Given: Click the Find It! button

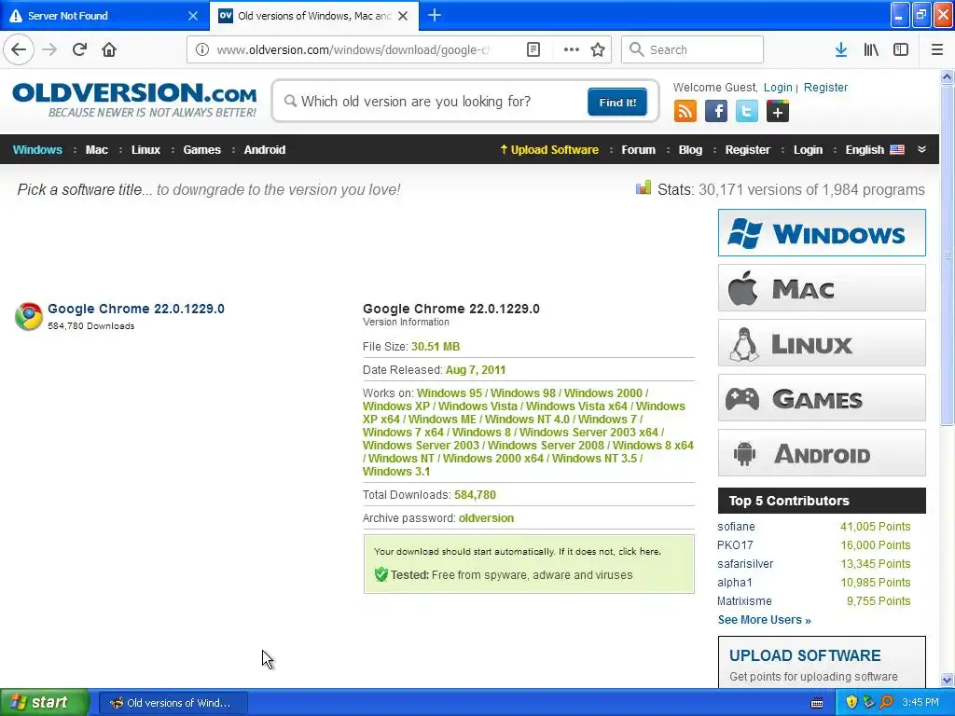Looking at the screenshot, I should [x=617, y=102].
